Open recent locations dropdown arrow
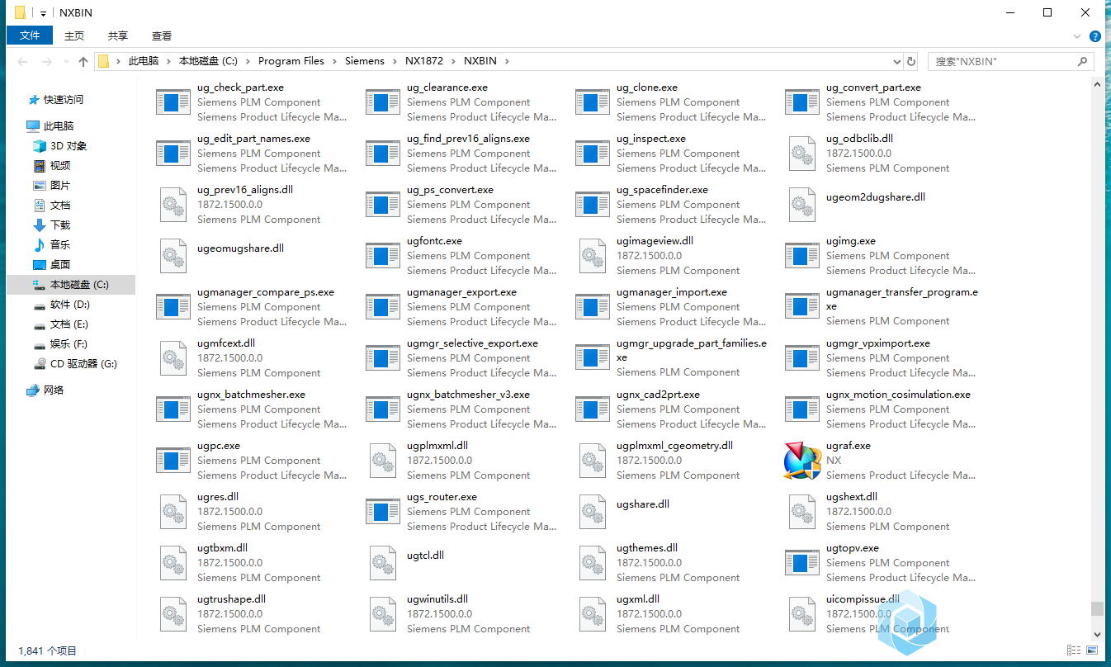This screenshot has height=667, width=1111. [64, 62]
